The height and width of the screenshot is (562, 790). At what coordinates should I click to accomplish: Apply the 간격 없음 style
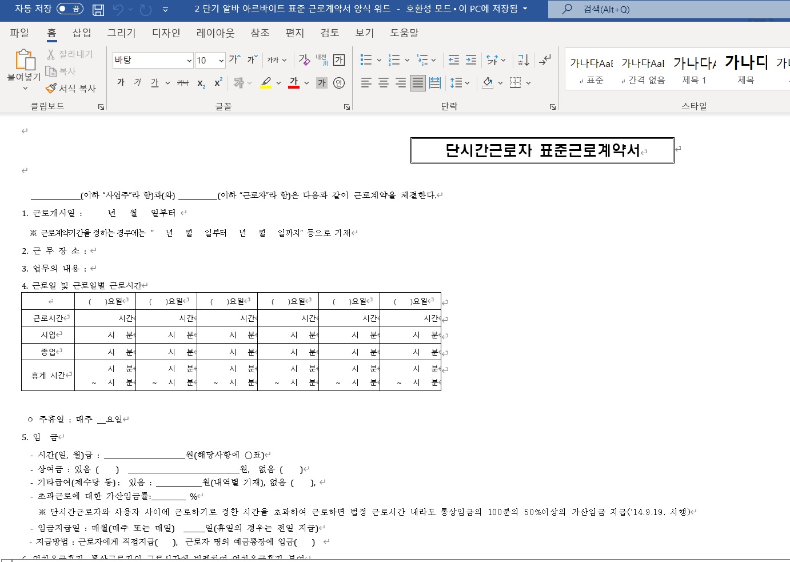[x=643, y=70]
